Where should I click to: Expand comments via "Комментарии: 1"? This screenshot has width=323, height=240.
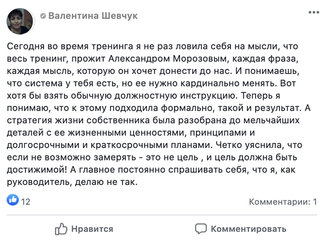point(283,201)
